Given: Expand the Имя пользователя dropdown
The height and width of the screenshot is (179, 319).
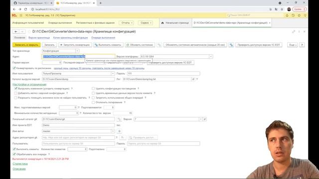Looking at the screenshot, I should [113, 74].
